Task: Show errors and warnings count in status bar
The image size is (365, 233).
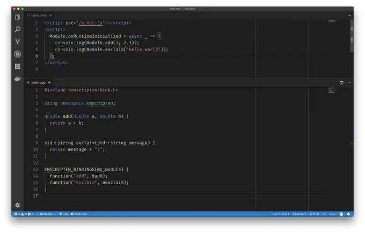Action: [x=24, y=214]
